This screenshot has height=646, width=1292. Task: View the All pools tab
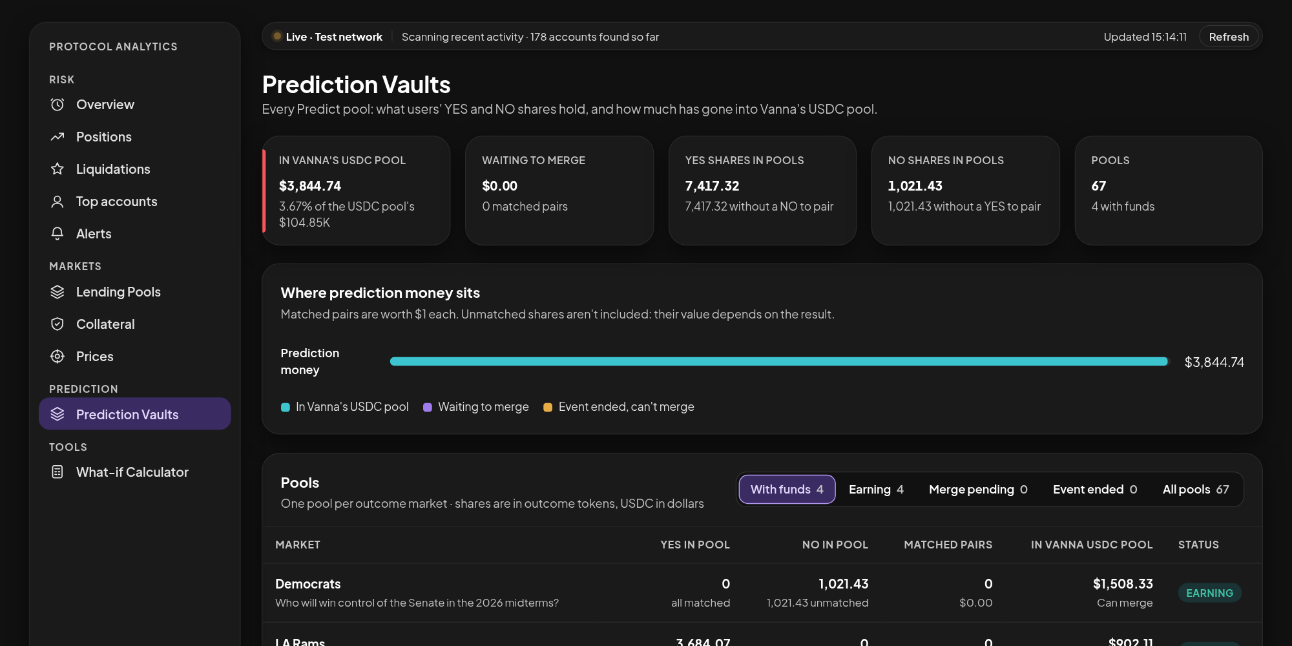point(1196,490)
